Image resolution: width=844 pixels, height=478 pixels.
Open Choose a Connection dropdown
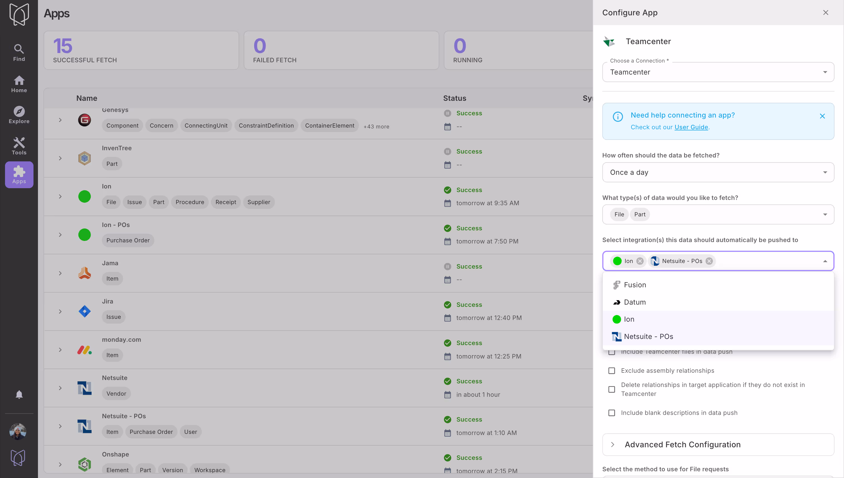[718, 72]
